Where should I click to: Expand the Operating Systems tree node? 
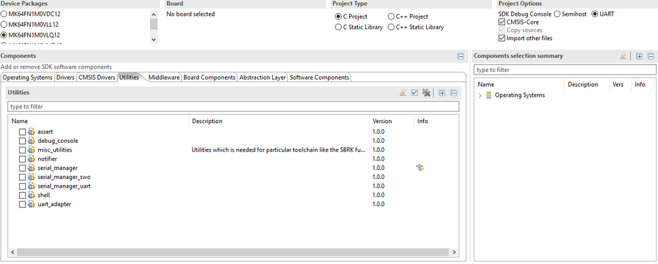tap(480, 95)
